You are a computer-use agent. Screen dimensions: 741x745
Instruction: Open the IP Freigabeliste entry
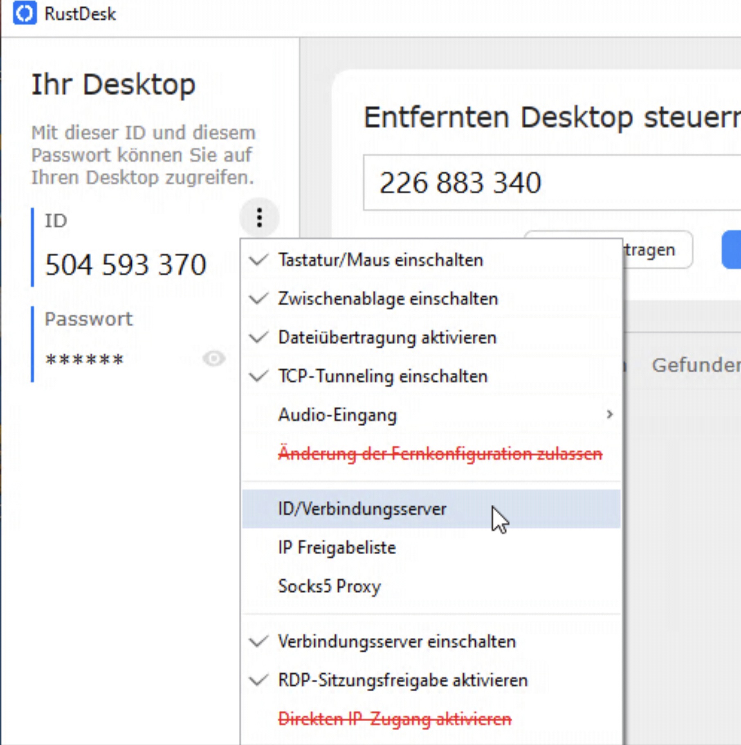coord(337,548)
